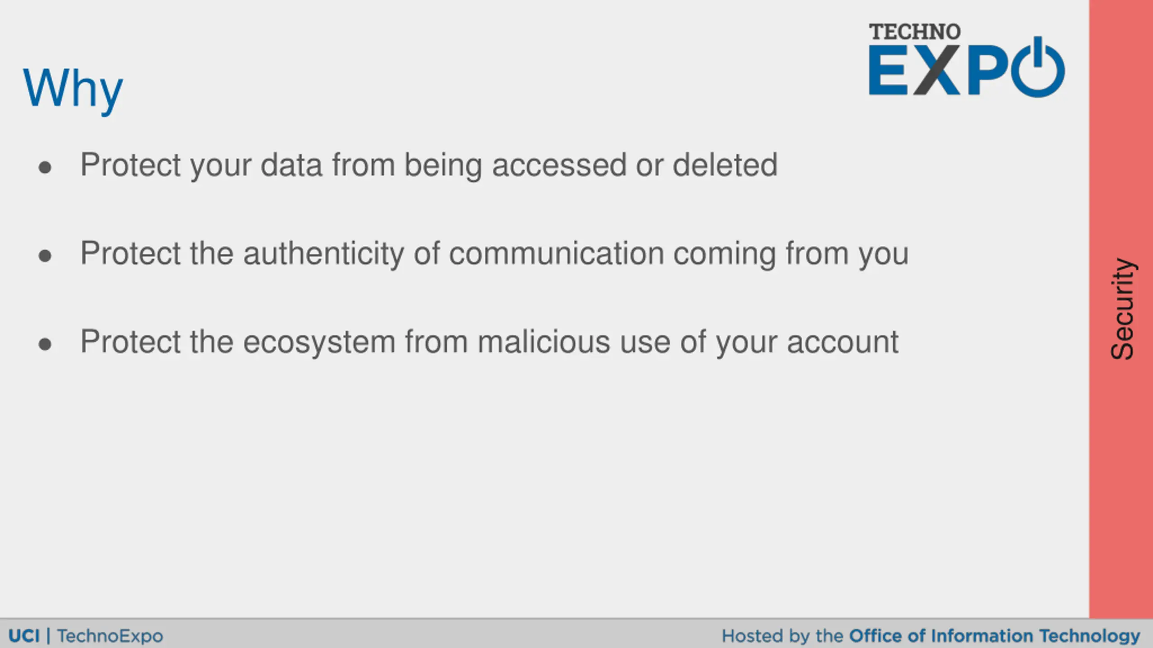Select the first bullet about data access
The image size is (1153, 648).
(x=429, y=165)
